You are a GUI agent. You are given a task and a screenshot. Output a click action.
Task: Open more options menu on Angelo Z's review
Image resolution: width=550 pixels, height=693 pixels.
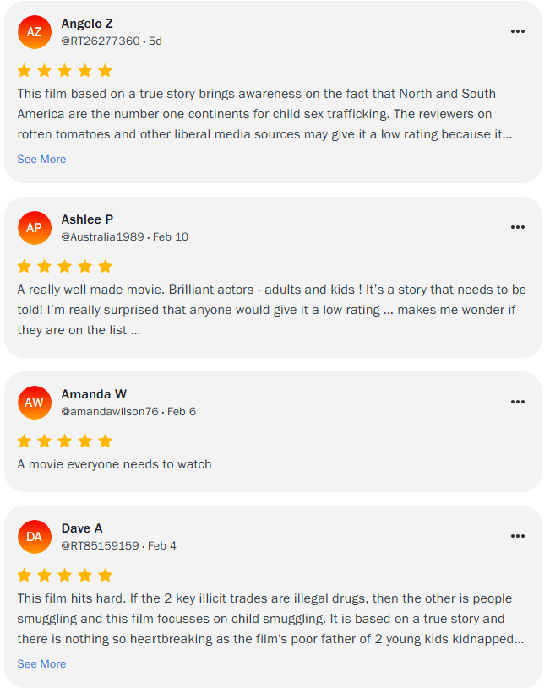(x=518, y=32)
